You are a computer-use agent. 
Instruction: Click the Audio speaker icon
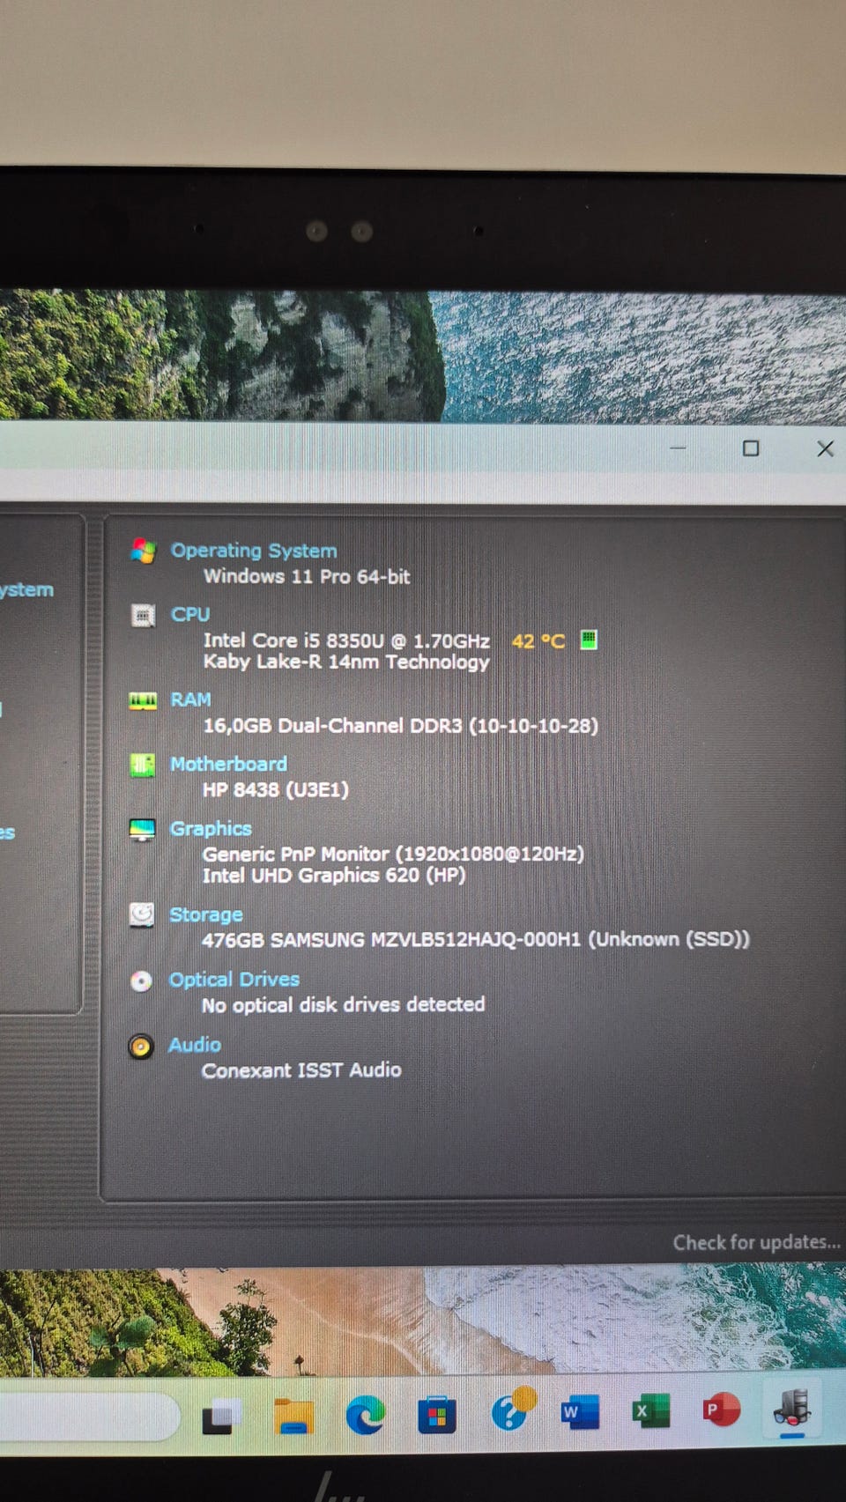click(x=141, y=1046)
